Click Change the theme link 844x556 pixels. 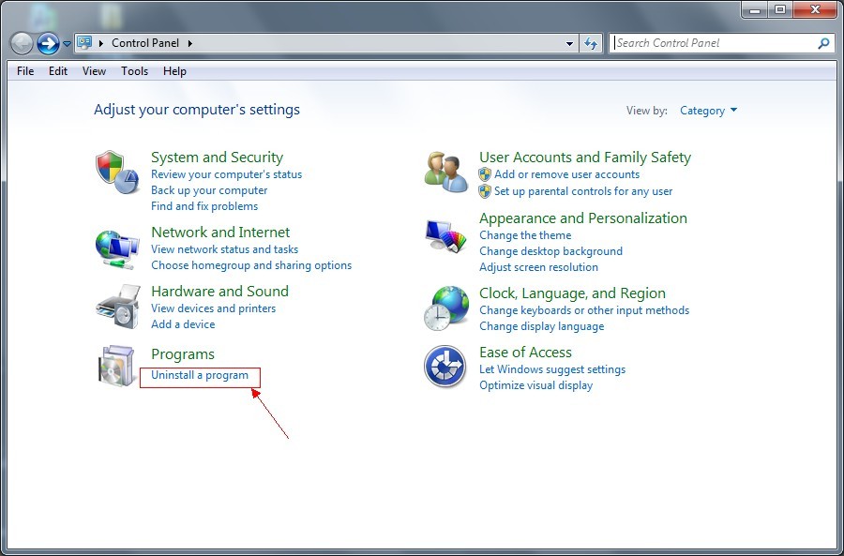525,235
